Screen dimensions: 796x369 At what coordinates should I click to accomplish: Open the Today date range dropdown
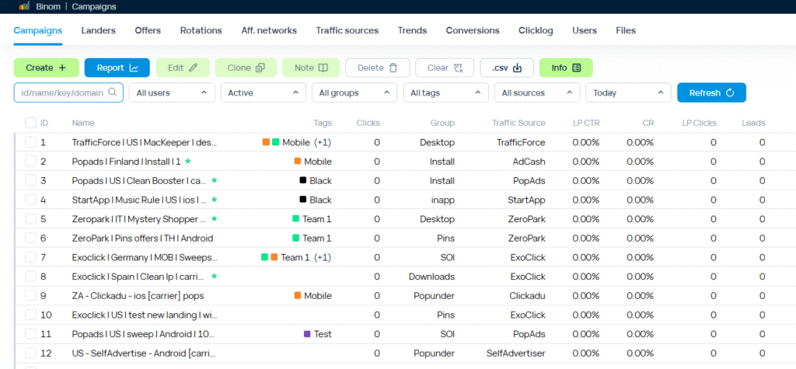click(628, 93)
